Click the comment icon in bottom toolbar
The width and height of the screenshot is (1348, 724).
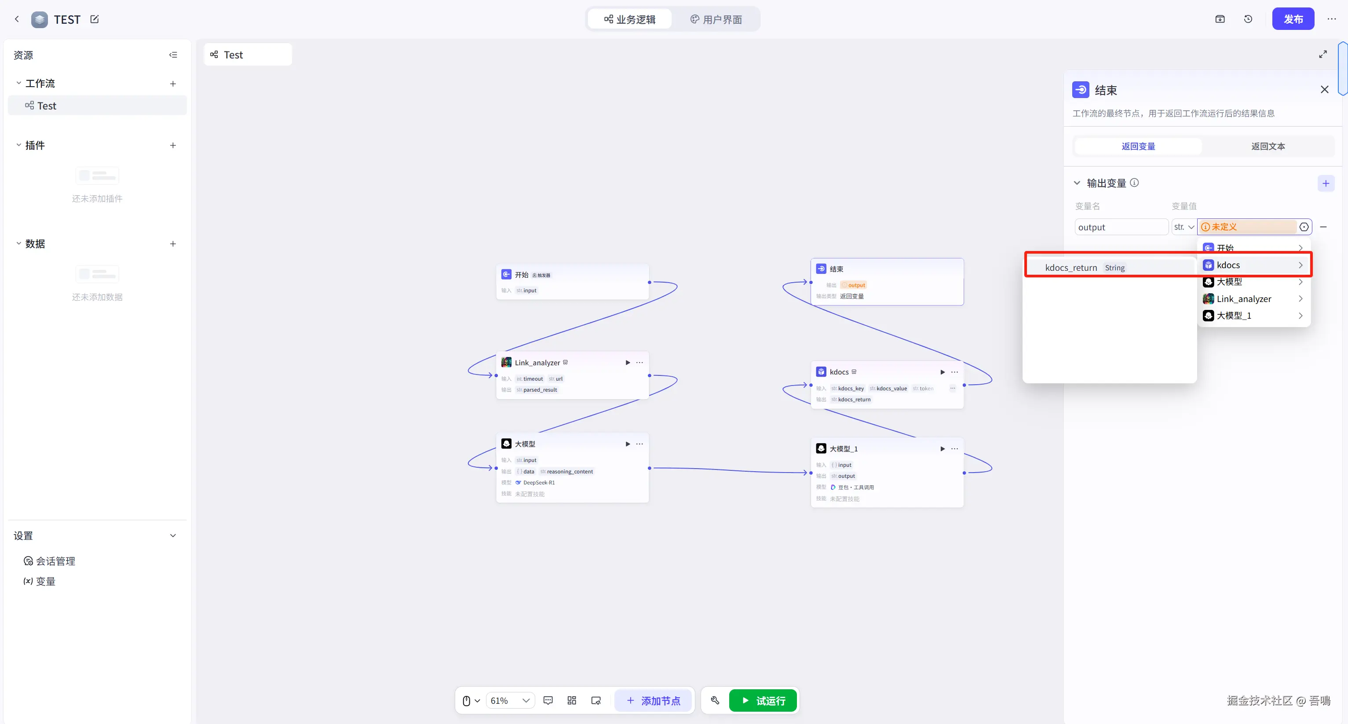point(548,700)
